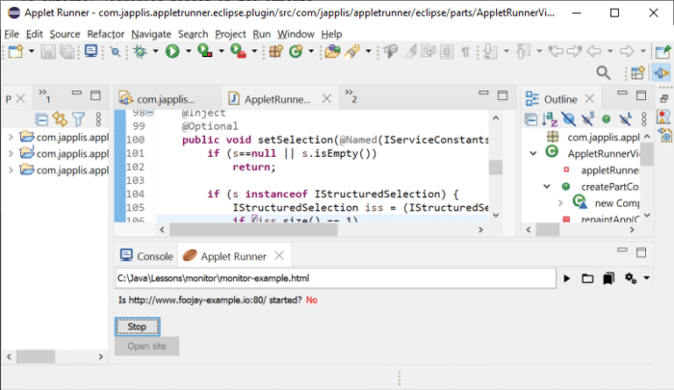
Task: Click the New Java Class icon
Action: [x=296, y=51]
